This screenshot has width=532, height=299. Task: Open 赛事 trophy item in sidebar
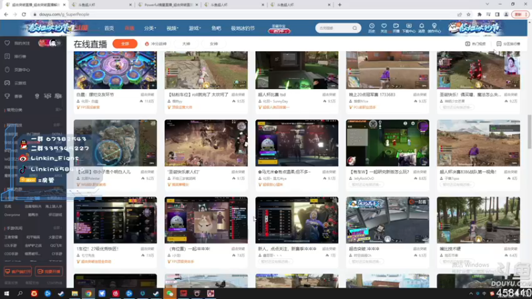pos(14,96)
